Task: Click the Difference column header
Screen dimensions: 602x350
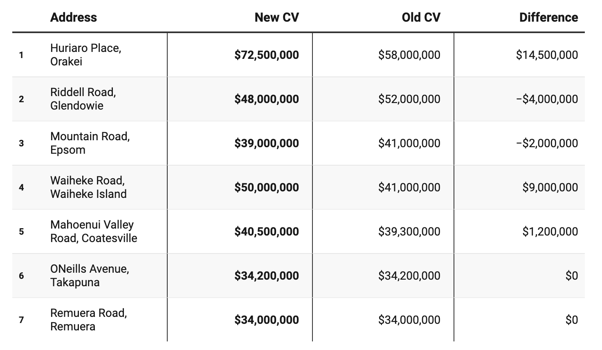Action: pyautogui.click(x=548, y=18)
